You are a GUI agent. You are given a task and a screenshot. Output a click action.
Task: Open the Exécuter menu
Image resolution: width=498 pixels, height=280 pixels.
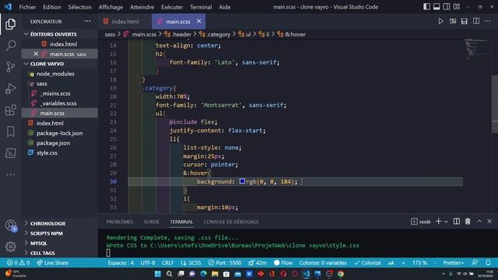click(x=172, y=7)
